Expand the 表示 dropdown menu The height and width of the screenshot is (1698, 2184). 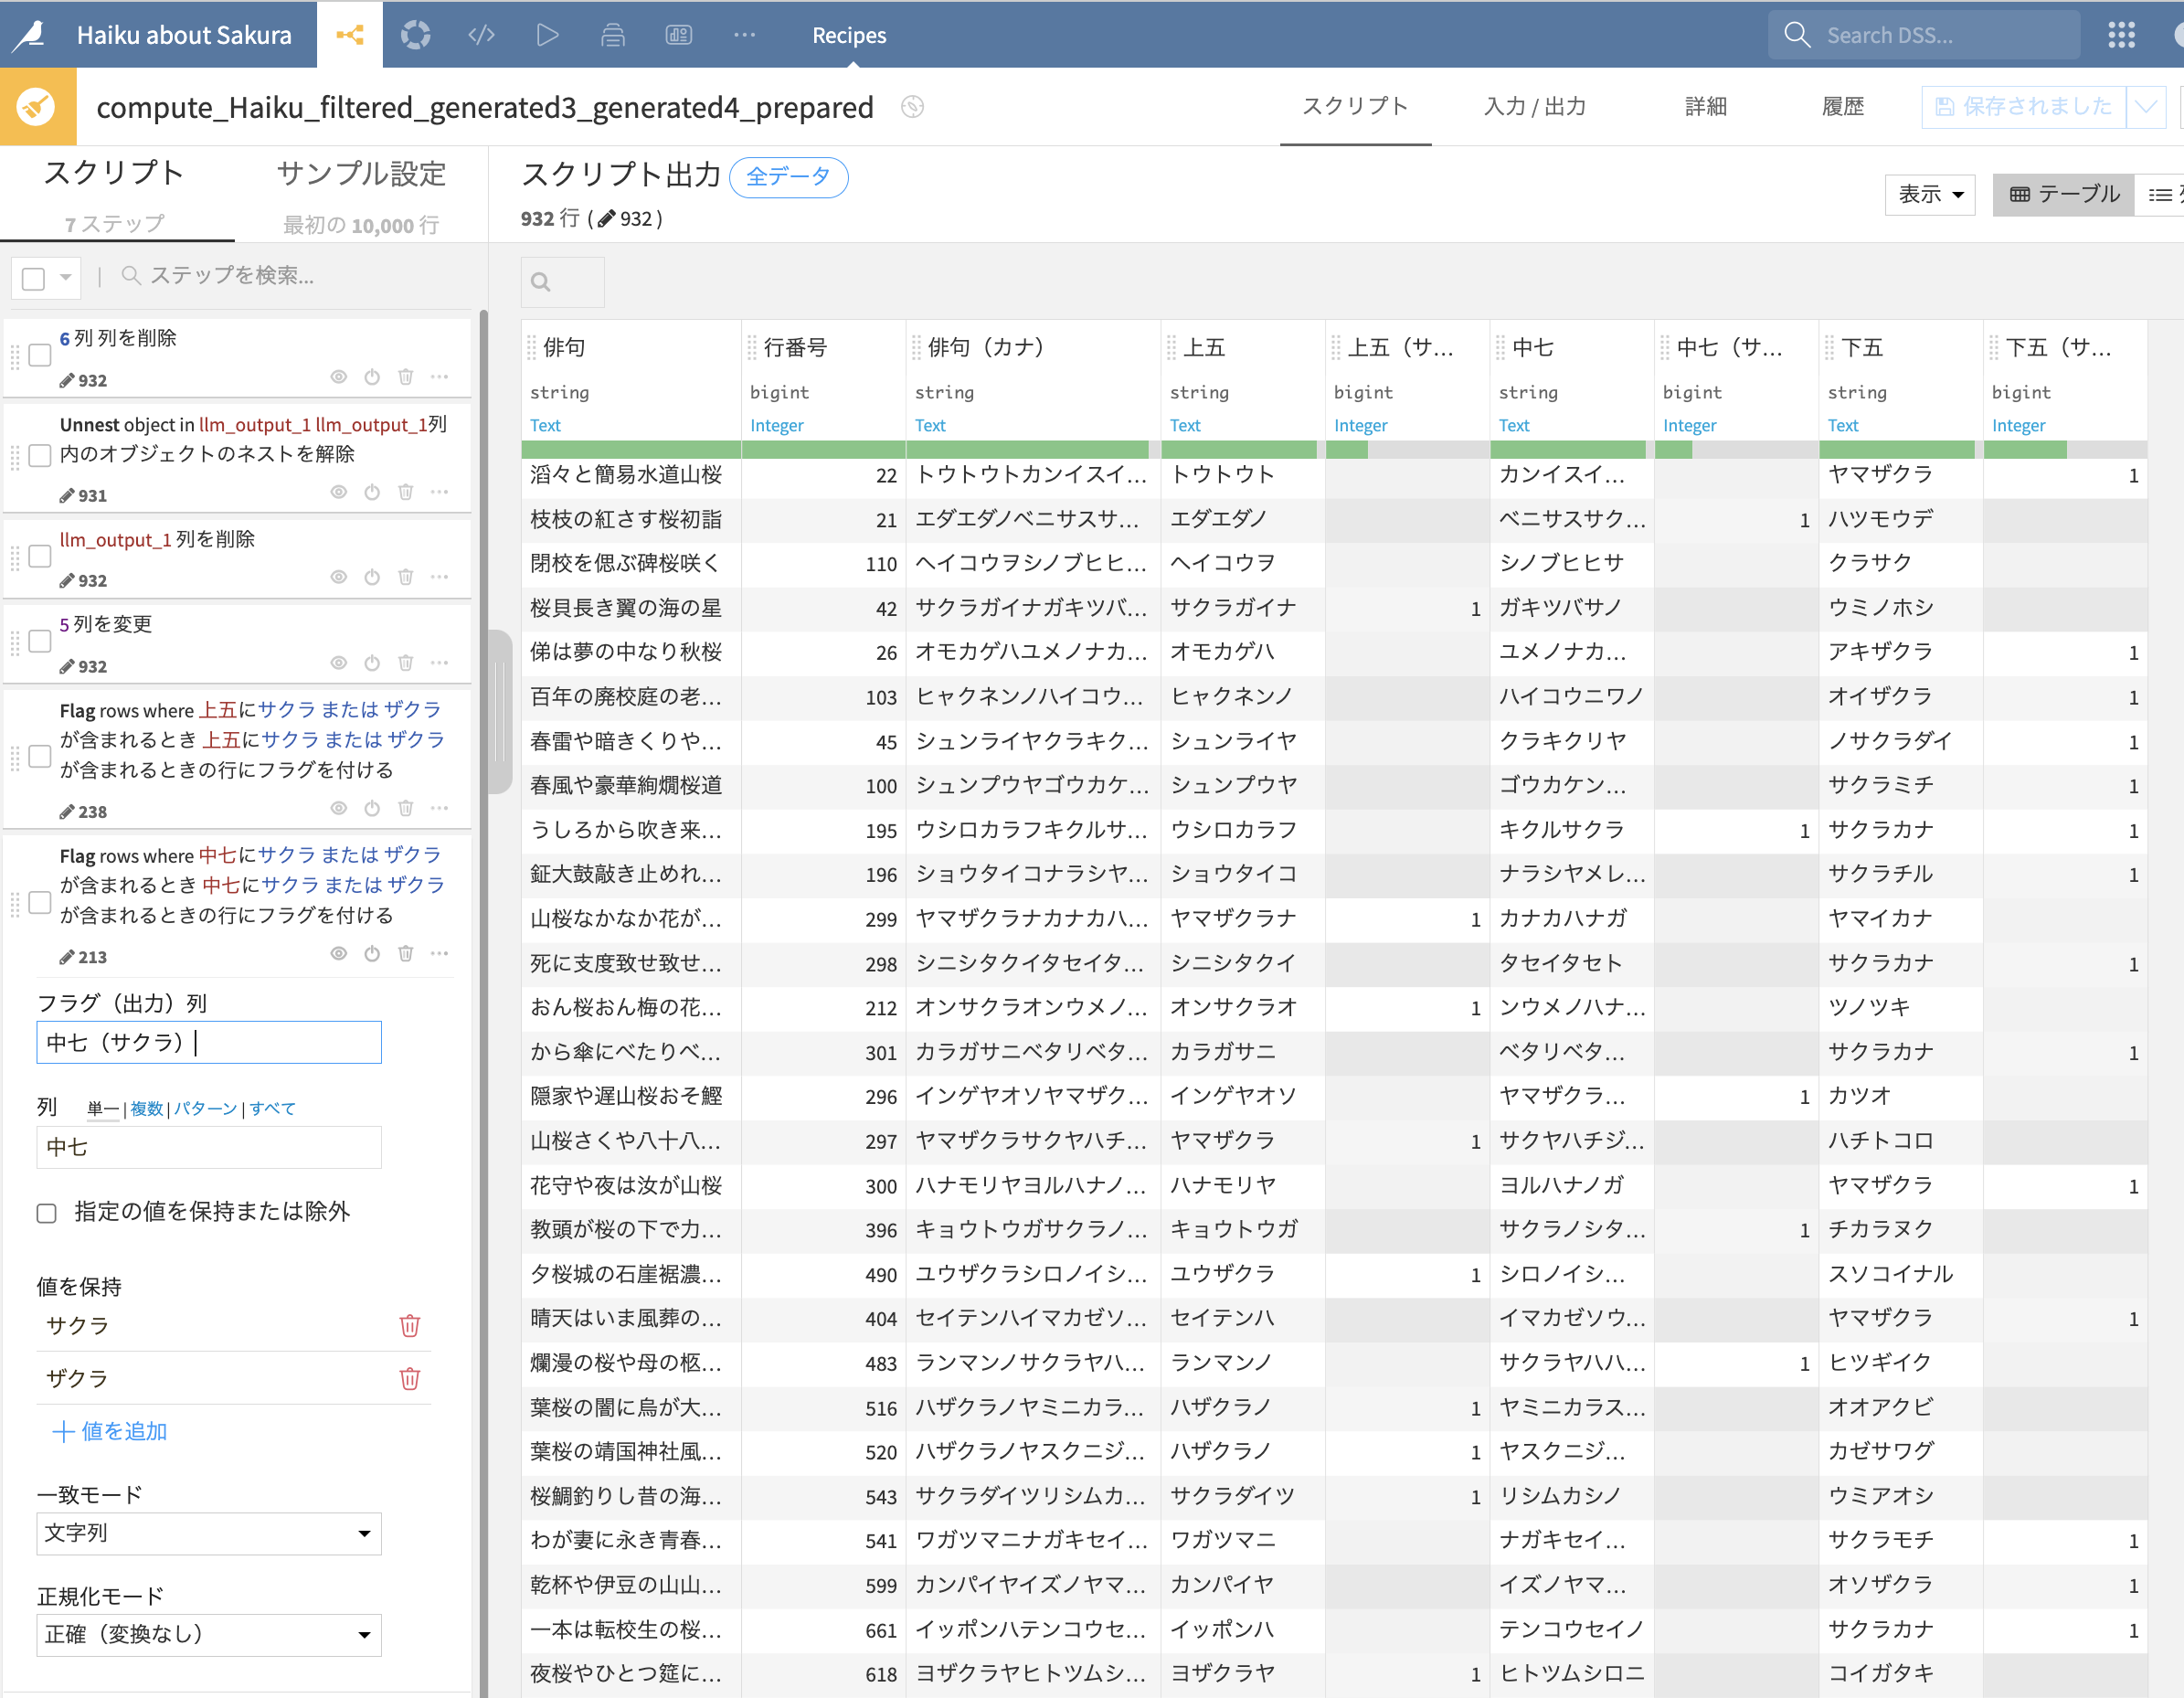[x=1929, y=194]
